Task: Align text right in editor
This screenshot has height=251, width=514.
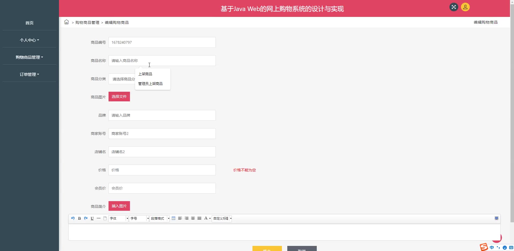Action: pos(187,218)
